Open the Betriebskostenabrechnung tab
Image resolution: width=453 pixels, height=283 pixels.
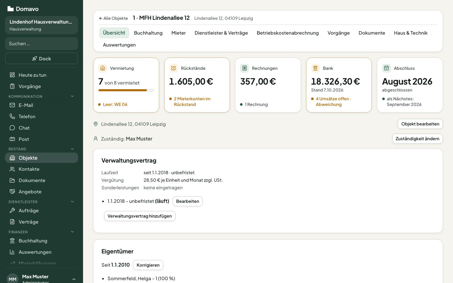pyautogui.click(x=288, y=33)
